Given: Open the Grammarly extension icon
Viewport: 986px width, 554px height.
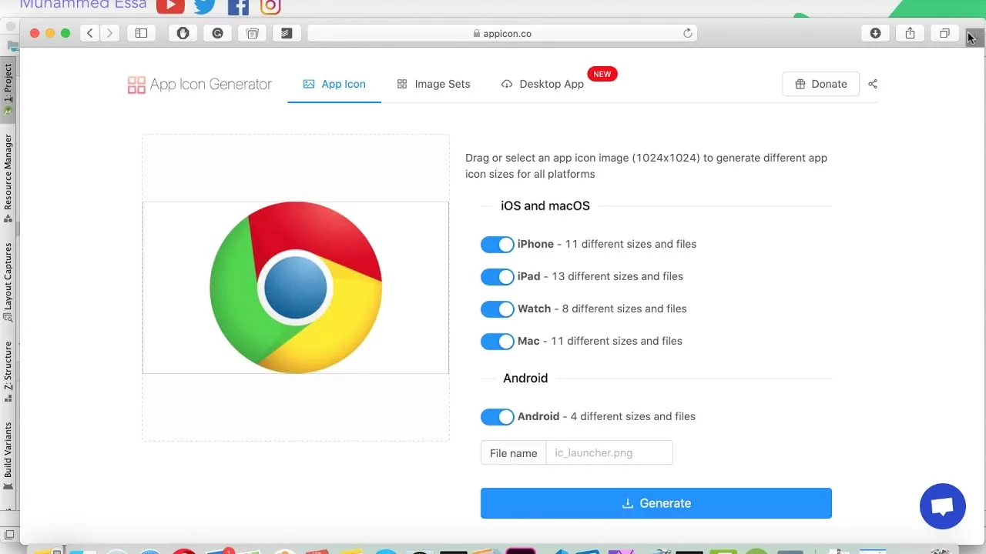Looking at the screenshot, I should [217, 33].
